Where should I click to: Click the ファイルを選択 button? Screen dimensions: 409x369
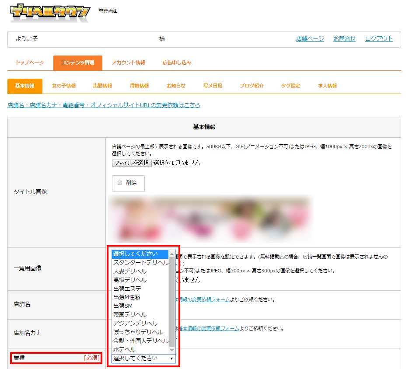(x=131, y=162)
